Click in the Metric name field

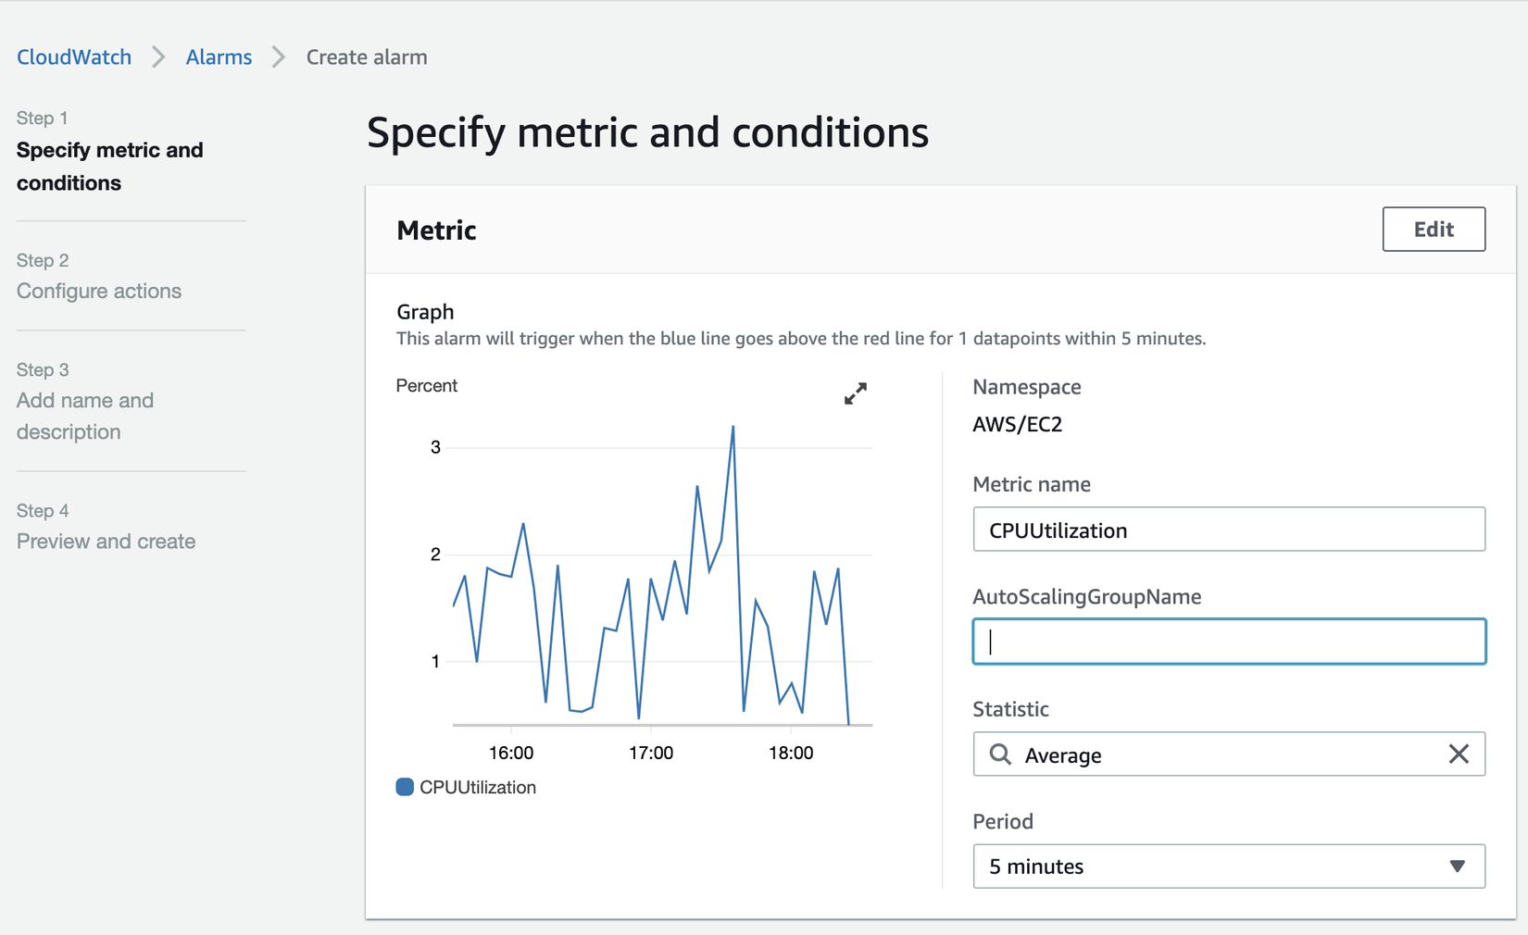1228,530
